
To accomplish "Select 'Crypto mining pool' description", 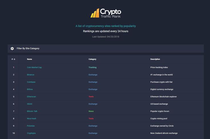I will pos(159,119).
